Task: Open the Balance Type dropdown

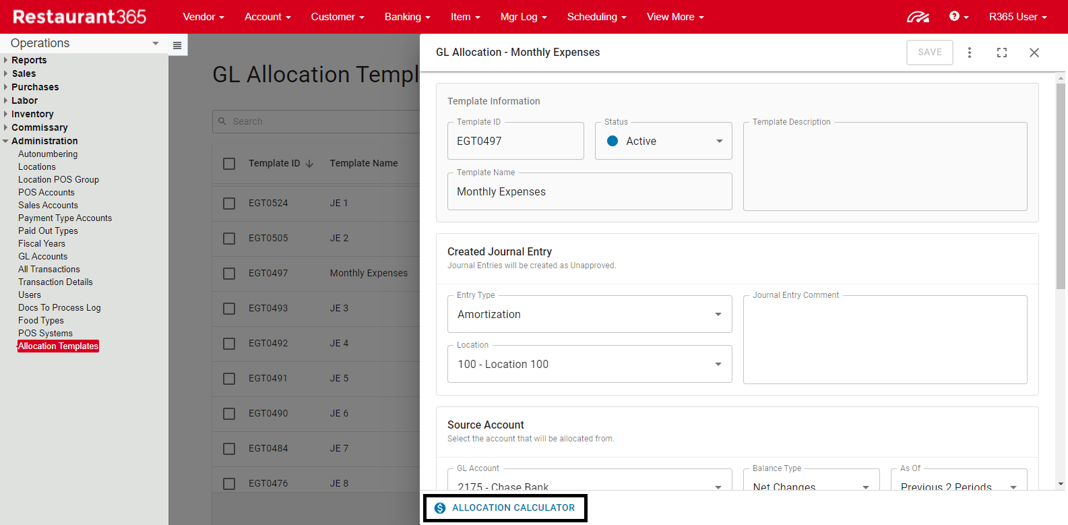Action: [x=811, y=480]
